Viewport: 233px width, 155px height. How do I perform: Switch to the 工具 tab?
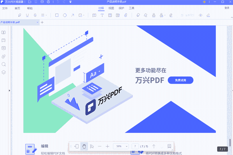click(131, 8)
